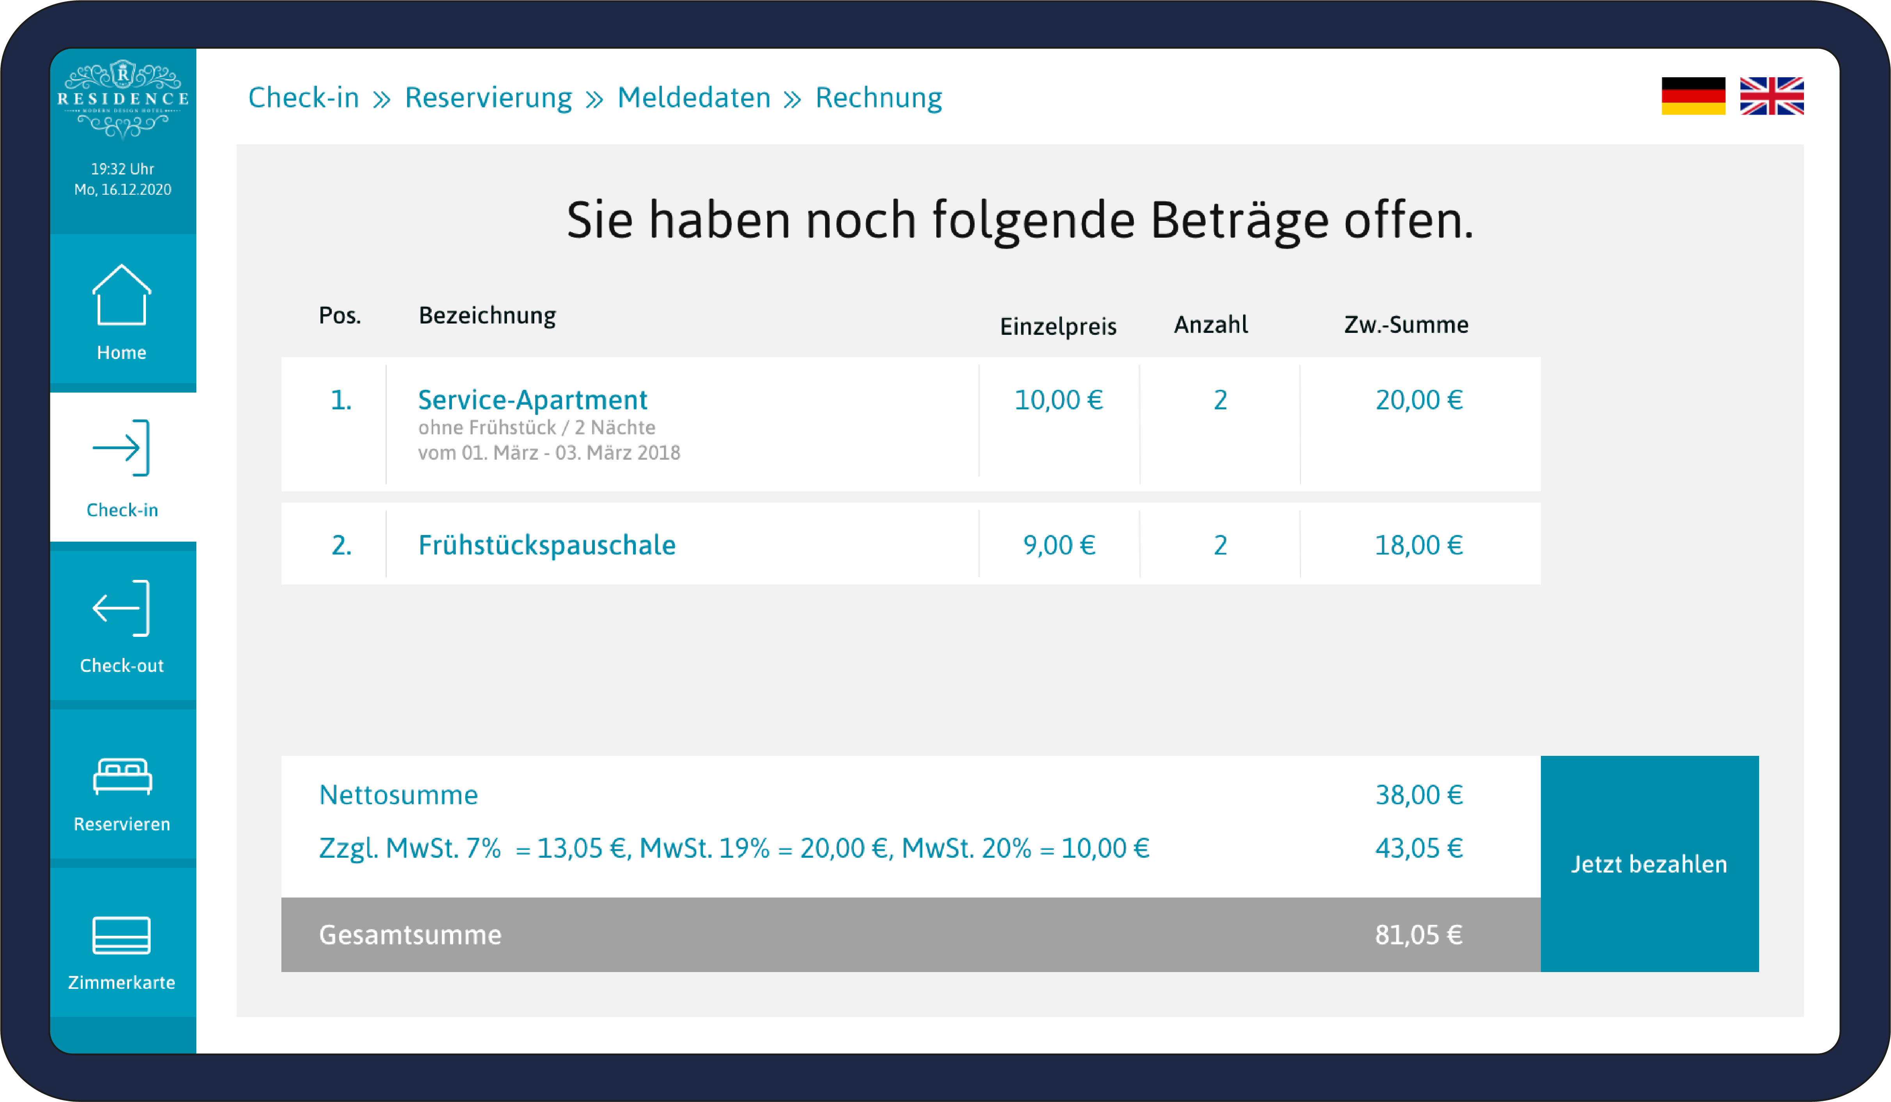Select the Rechnung breadcrumb step

(x=879, y=98)
